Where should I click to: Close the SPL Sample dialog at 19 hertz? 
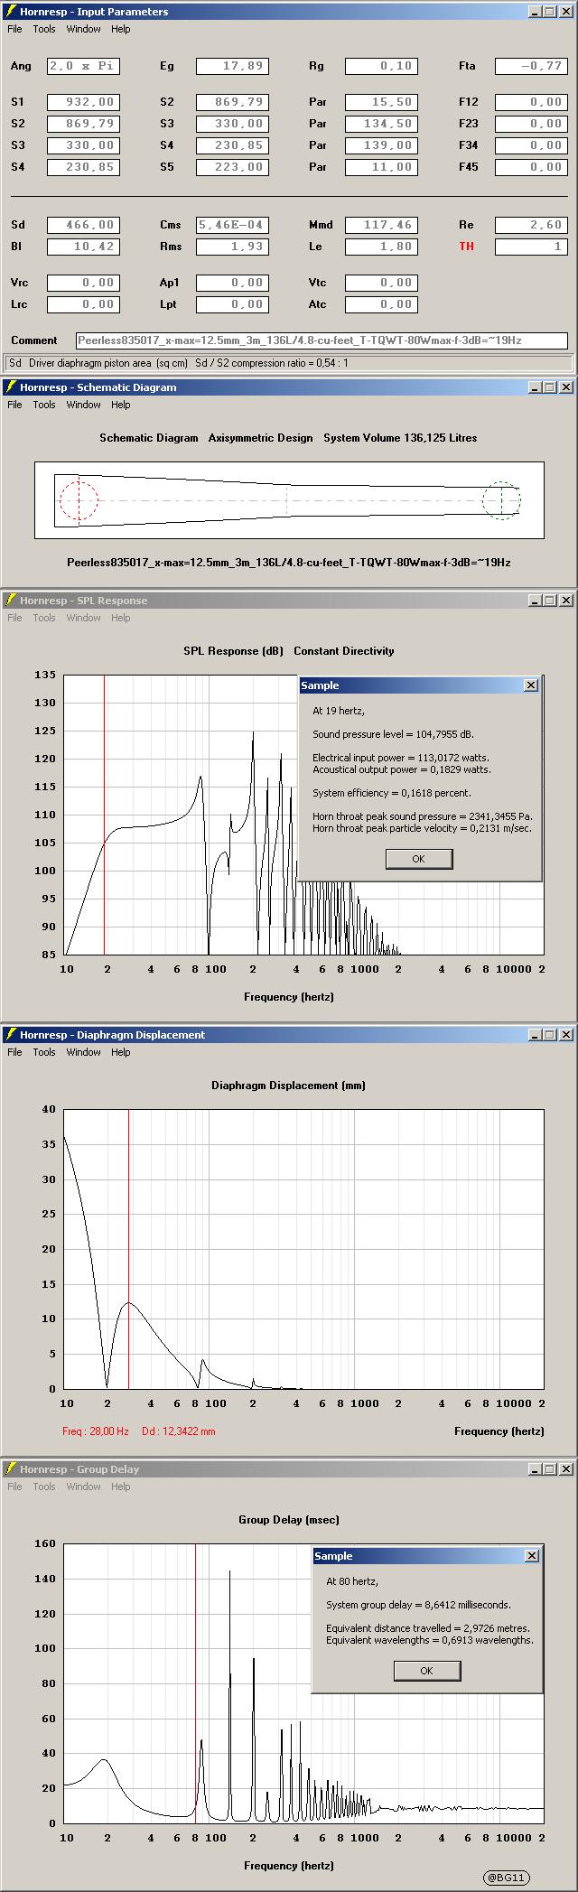coord(531,685)
